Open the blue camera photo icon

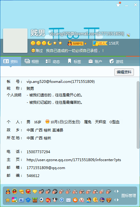click(21, 200)
